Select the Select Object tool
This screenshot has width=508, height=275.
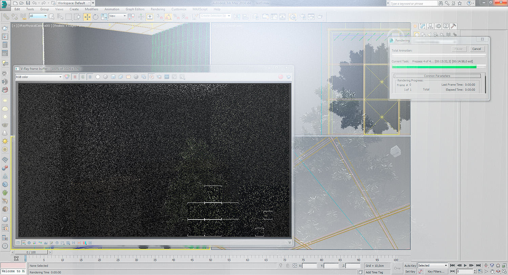click(51, 17)
